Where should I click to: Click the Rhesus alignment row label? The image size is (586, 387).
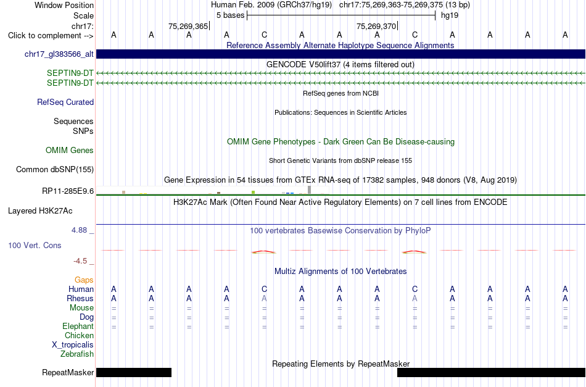(x=80, y=298)
